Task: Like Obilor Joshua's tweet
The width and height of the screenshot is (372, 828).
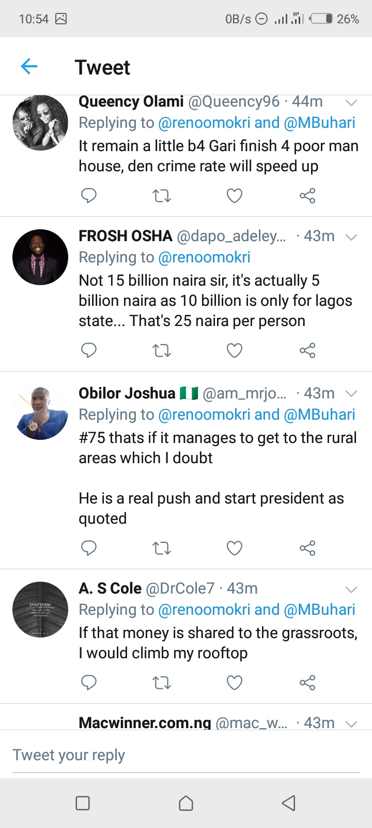Action: pyautogui.click(x=235, y=548)
